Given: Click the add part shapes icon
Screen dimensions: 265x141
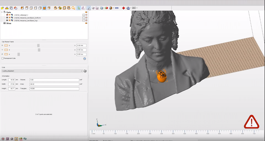Looking at the screenshot, I should [7, 8].
